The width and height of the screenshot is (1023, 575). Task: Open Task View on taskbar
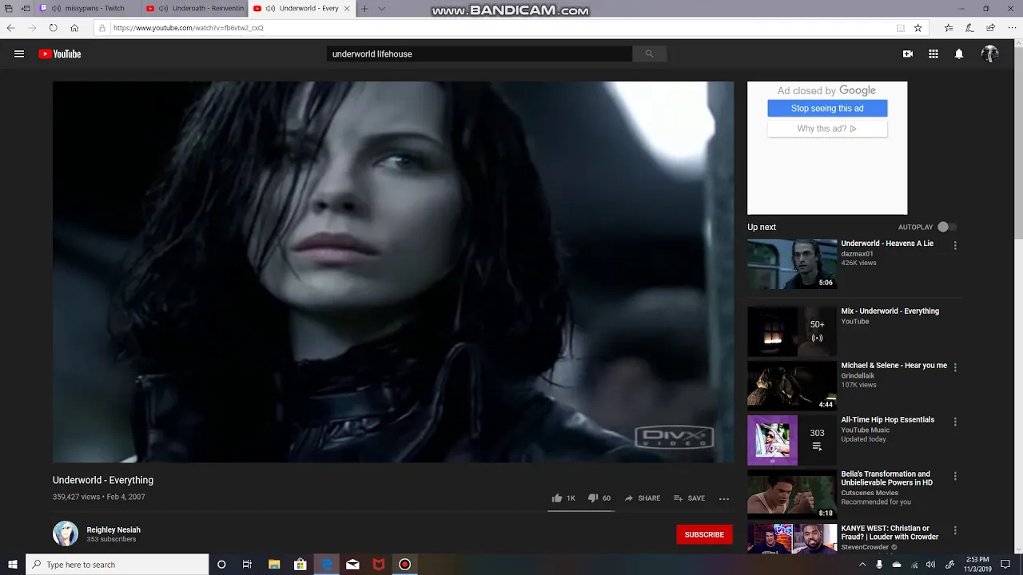click(x=247, y=565)
